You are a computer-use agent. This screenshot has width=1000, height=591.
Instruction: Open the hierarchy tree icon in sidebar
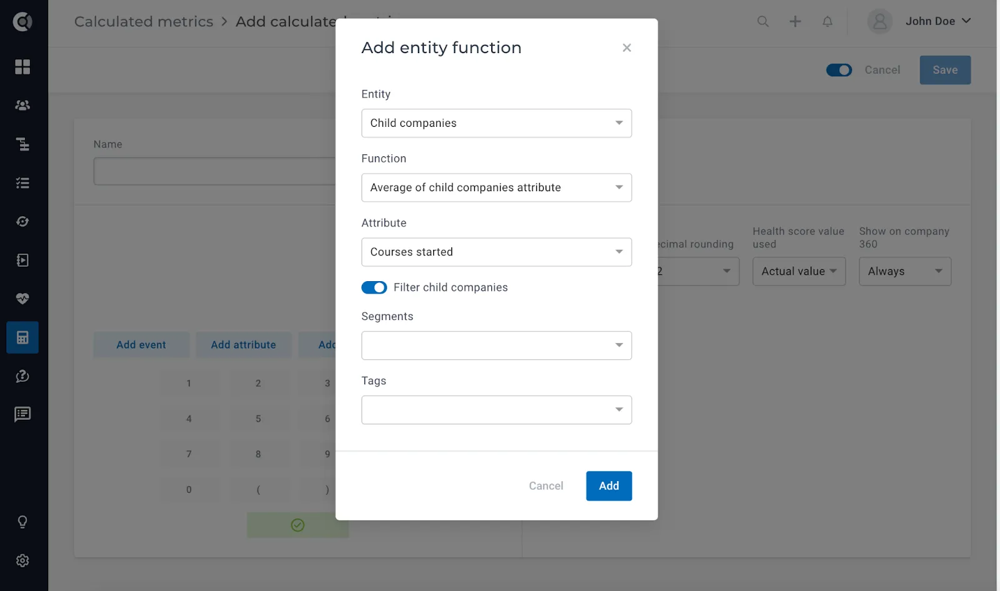pos(22,144)
